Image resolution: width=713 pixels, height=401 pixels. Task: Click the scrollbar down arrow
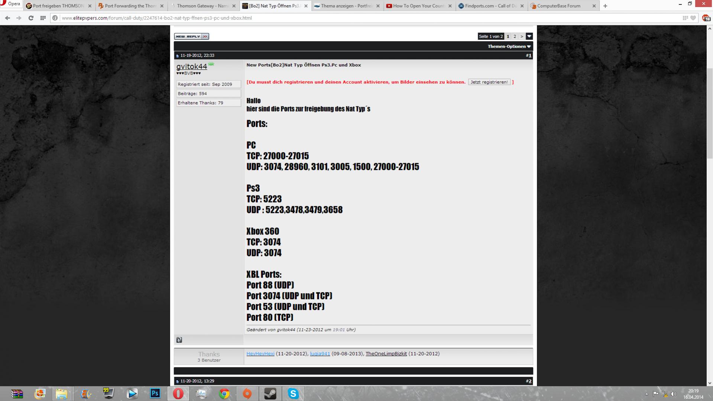pos(710,383)
